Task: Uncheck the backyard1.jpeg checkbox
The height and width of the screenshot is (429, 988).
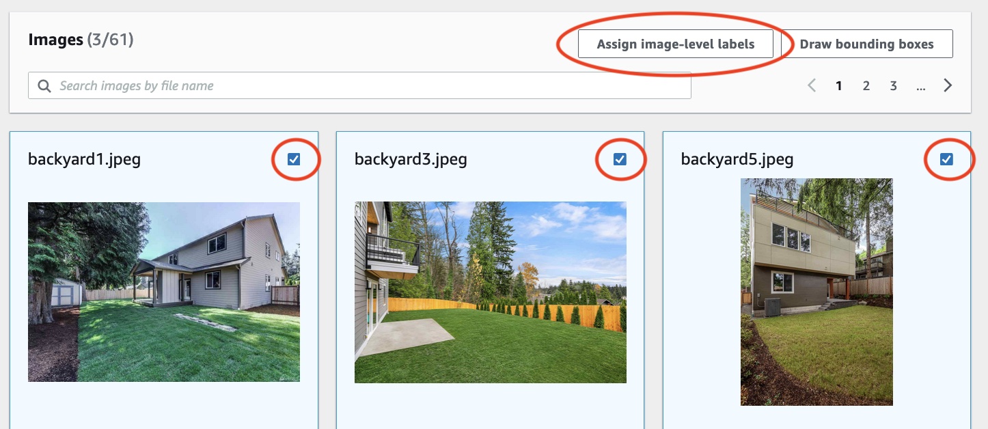Action: pos(294,158)
